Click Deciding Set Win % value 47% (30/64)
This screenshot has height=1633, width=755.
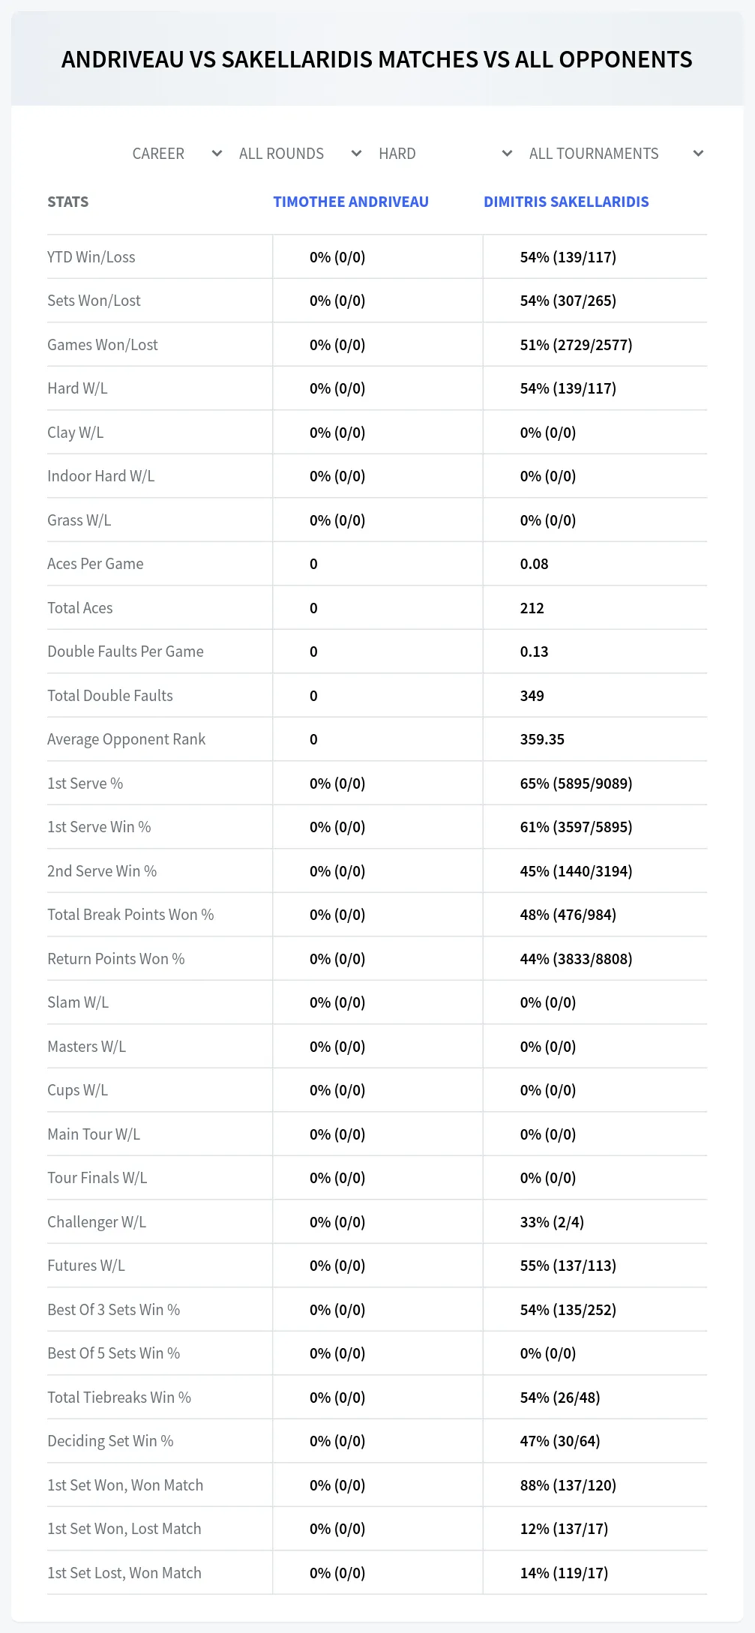560,1441
